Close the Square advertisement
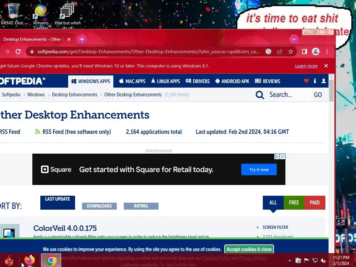 pos(282,157)
